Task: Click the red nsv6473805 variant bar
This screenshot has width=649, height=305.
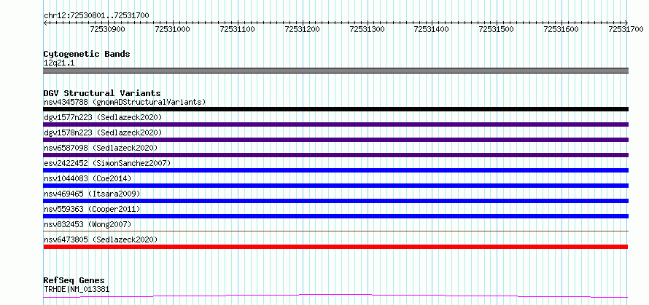Action: 335,247
